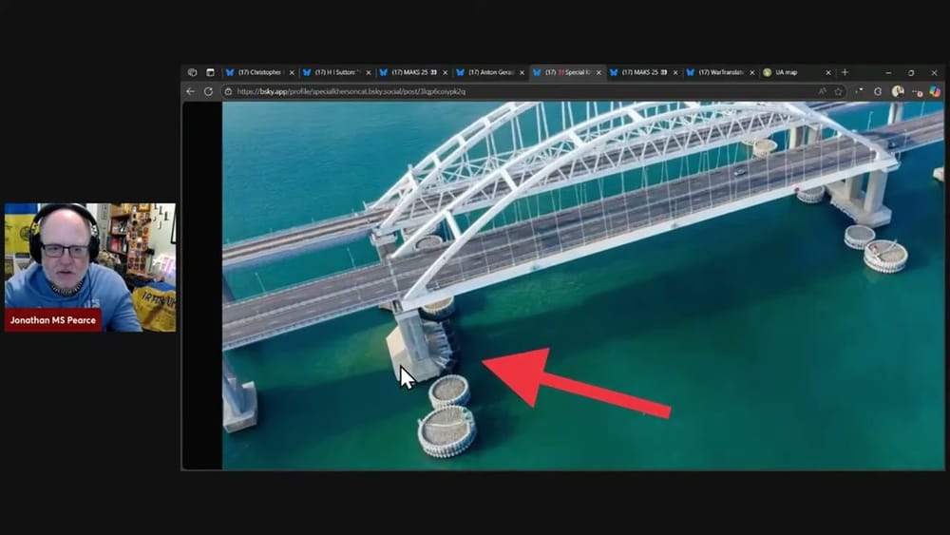Close the WarTranslated tab

(751, 73)
